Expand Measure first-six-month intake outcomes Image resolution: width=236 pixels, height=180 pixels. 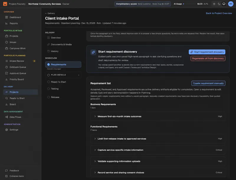click(x=158, y=116)
